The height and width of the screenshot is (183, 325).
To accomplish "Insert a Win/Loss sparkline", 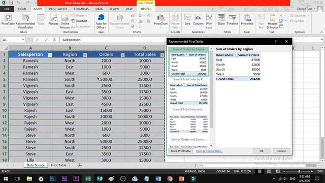I will 209,21.
